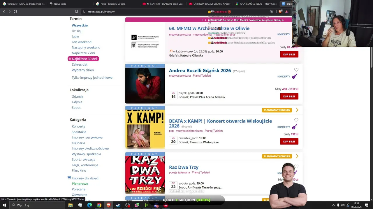Switch to the 'Nowa karta' tab

(70, 4)
